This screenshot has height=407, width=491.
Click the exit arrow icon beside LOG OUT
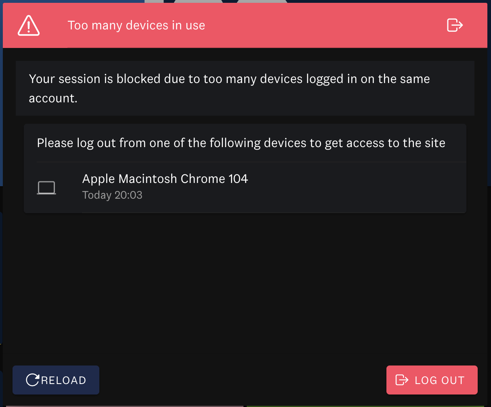tap(402, 380)
